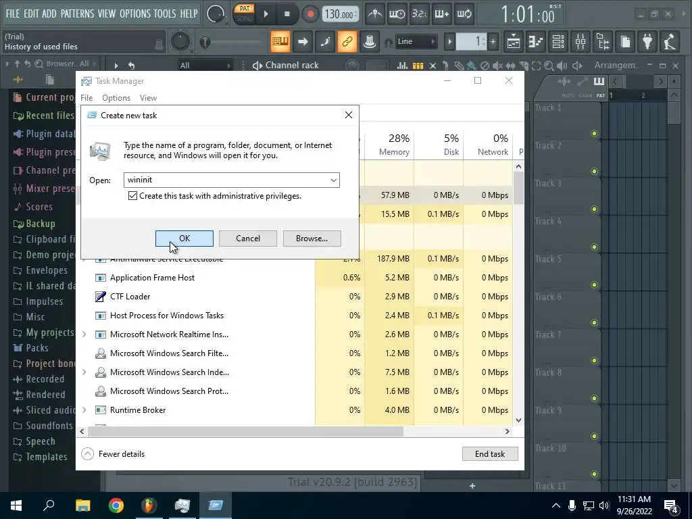Viewport: 692px width, 519px height.
Task: Expand the Runtime Broker row
Action: (84, 410)
